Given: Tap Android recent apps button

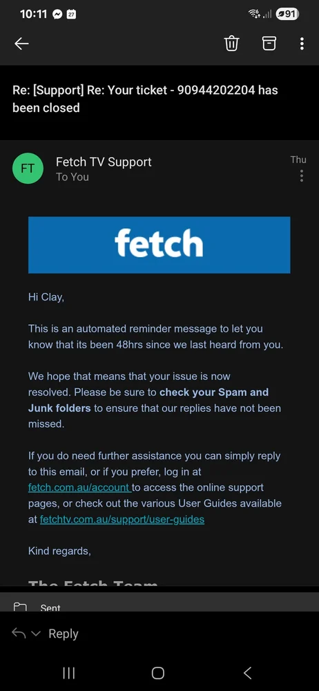Looking at the screenshot, I should [69, 673].
